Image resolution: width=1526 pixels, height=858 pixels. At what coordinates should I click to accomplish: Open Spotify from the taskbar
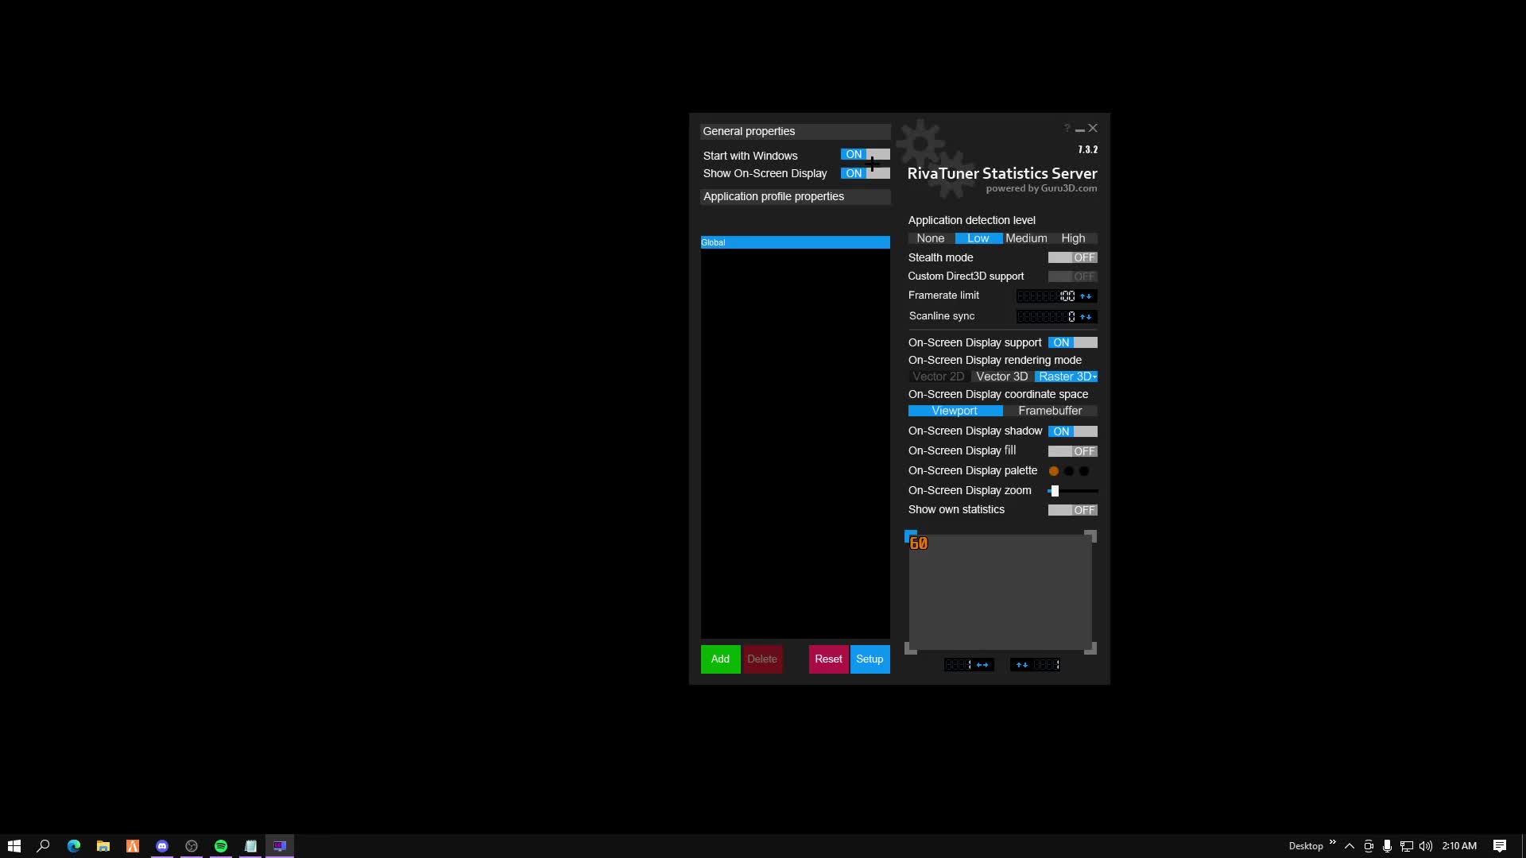point(221,846)
